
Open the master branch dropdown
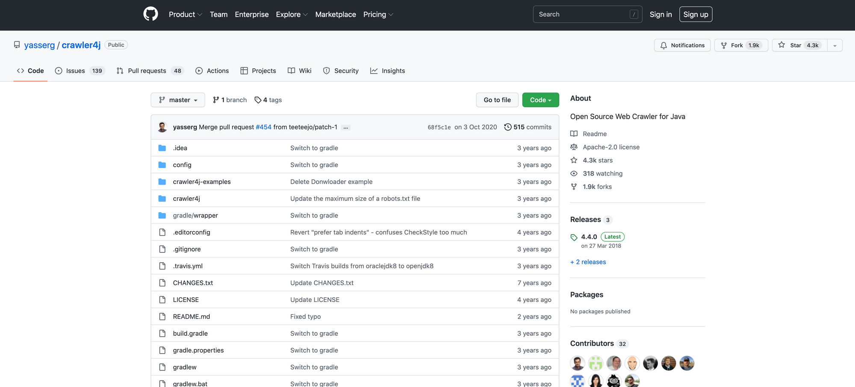click(x=178, y=100)
